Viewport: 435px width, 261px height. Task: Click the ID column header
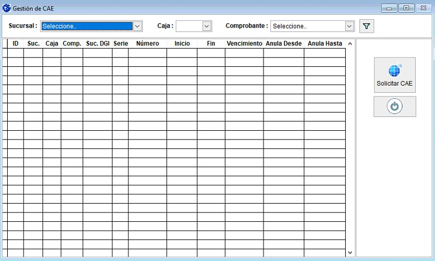pyautogui.click(x=15, y=44)
